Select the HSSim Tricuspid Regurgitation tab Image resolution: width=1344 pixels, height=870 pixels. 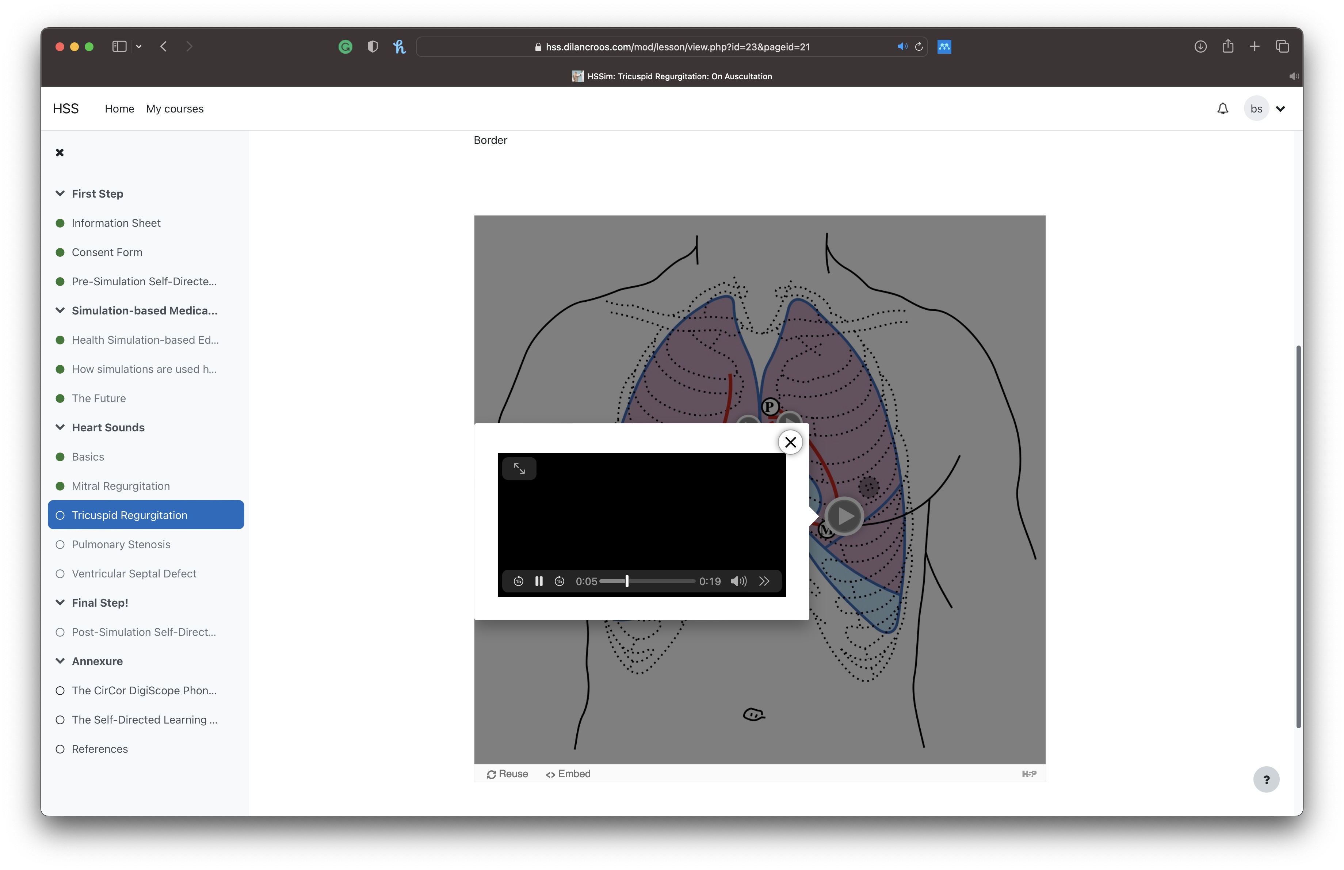pyautogui.click(x=672, y=76)
